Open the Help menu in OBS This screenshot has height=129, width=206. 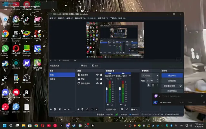[x=122, y=18]
